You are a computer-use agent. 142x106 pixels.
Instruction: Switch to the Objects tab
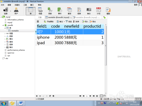point(40,17)
